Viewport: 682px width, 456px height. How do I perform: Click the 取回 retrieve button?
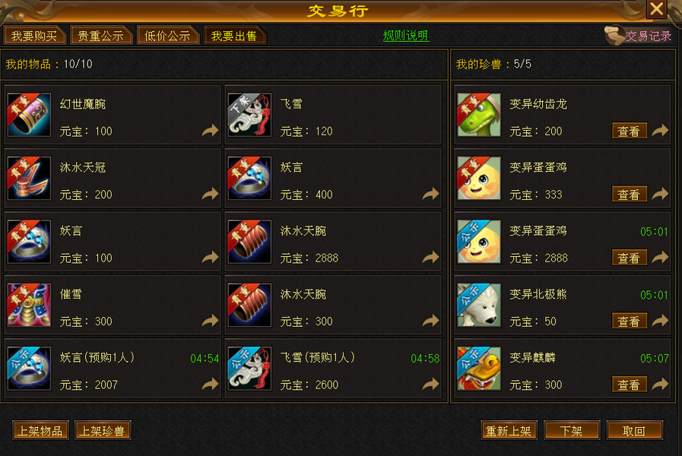tap(634, 431)
